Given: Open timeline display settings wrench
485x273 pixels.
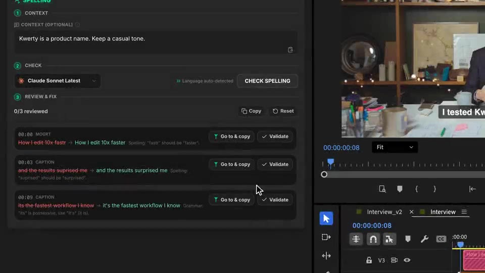Looking at the screenshot, I should (x=424, y=239).
